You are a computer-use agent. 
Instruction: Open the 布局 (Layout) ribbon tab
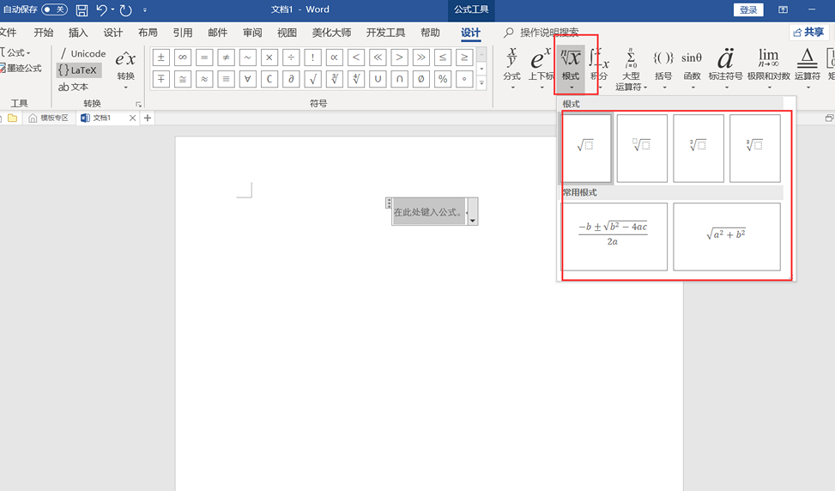click(148, 33)
